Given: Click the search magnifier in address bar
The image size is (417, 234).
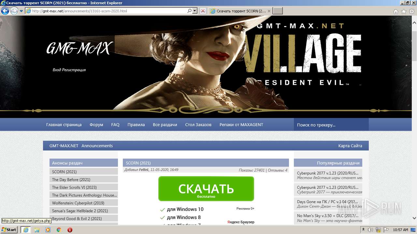Looking at the screenshot, I should coord(190,11).
